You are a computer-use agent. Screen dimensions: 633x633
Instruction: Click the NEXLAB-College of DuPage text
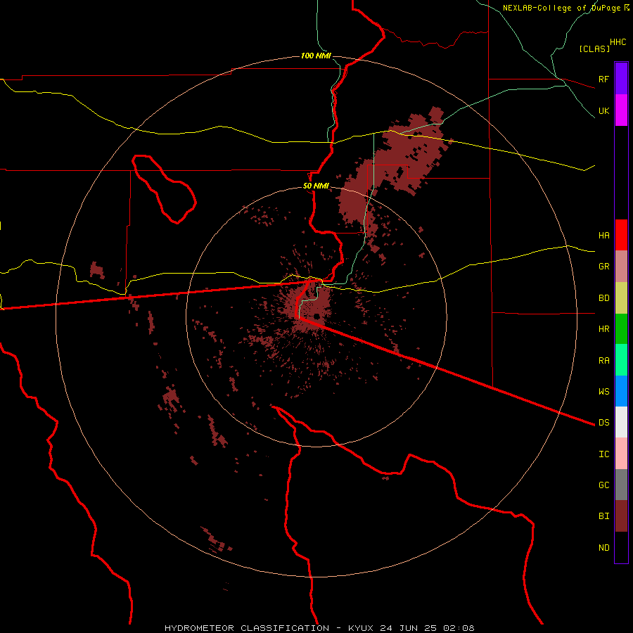click(x=562, y=8)
